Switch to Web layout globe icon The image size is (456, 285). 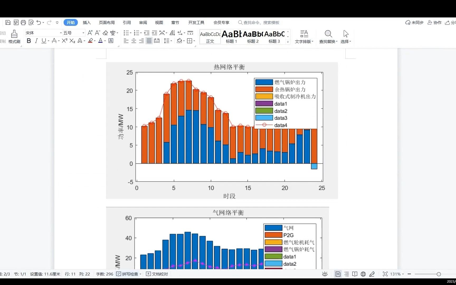click(363, 274)
